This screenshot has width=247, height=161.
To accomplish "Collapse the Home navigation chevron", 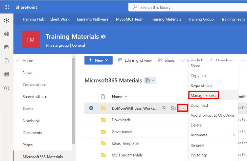I will tap(18, 60).
